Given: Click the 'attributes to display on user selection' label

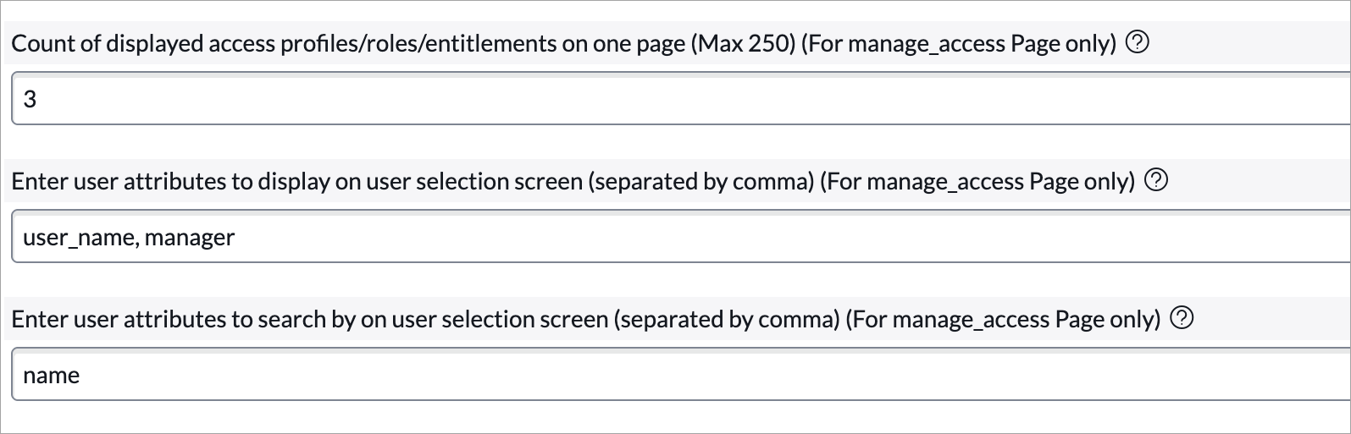Looking at the screenshot, I should point(573,181).
